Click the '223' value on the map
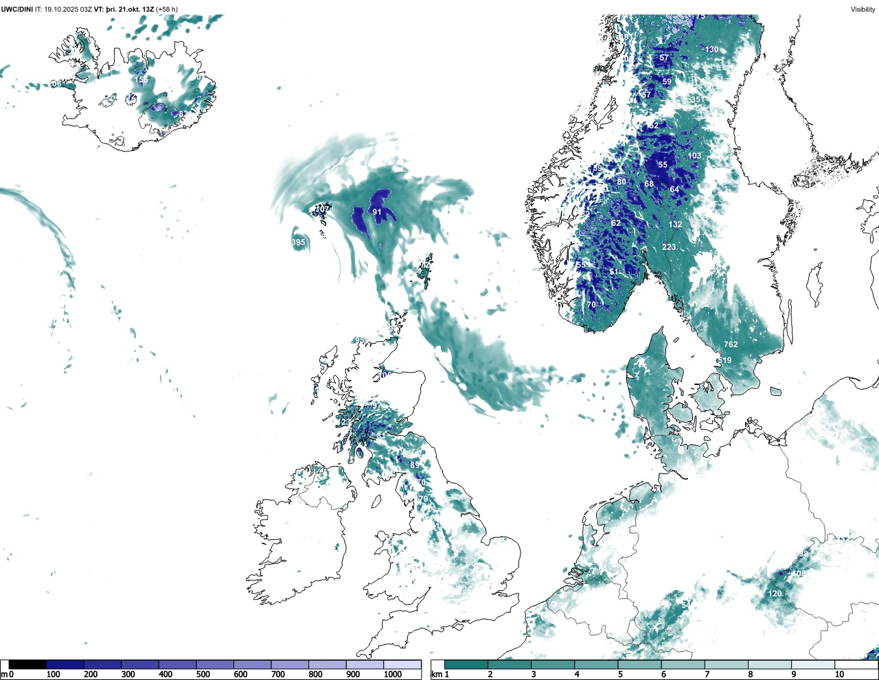Viewport: 879px width, 680px height. pyautogui.click(x=669, y=247)
